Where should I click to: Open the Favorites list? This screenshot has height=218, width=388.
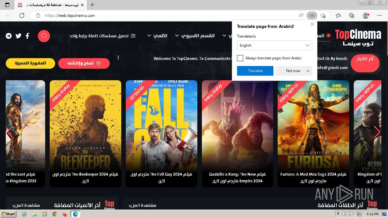coord(338,15)
